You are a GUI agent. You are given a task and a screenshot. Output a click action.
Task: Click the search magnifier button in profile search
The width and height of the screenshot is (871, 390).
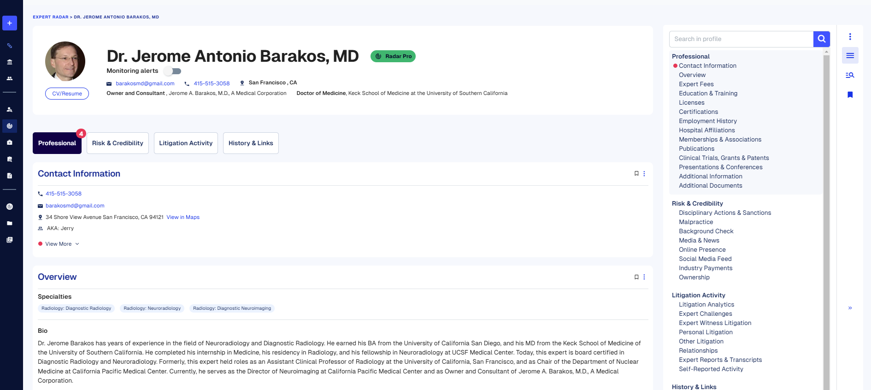[821, 39]
